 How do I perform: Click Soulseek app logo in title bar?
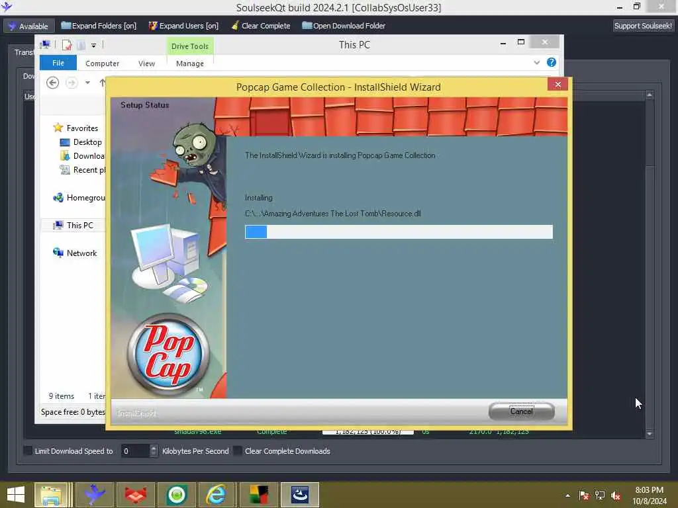click(x=7, y=7)
